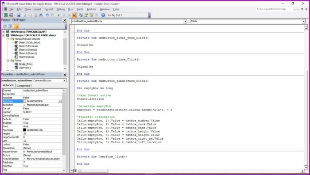Click the View Code icon in Project panel
The width and height of the screenshot is (310, 175).
[5, 26]
